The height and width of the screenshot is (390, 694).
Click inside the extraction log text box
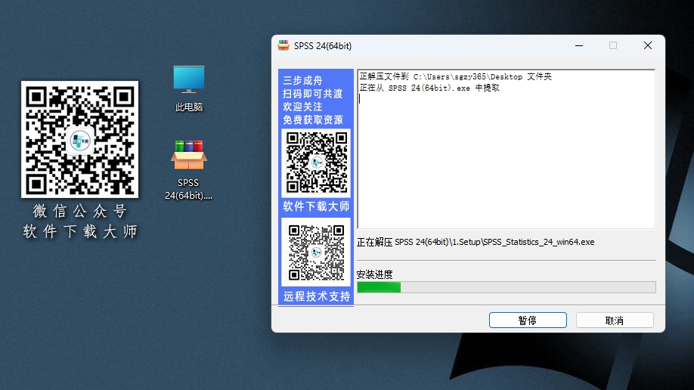[507, 149]
